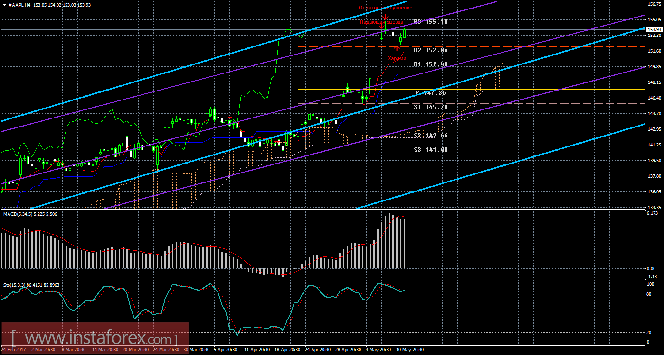Viewport: 664px width, 355px height.
Task: Click the 149.85 price axis value
Action: pos(655,67)
